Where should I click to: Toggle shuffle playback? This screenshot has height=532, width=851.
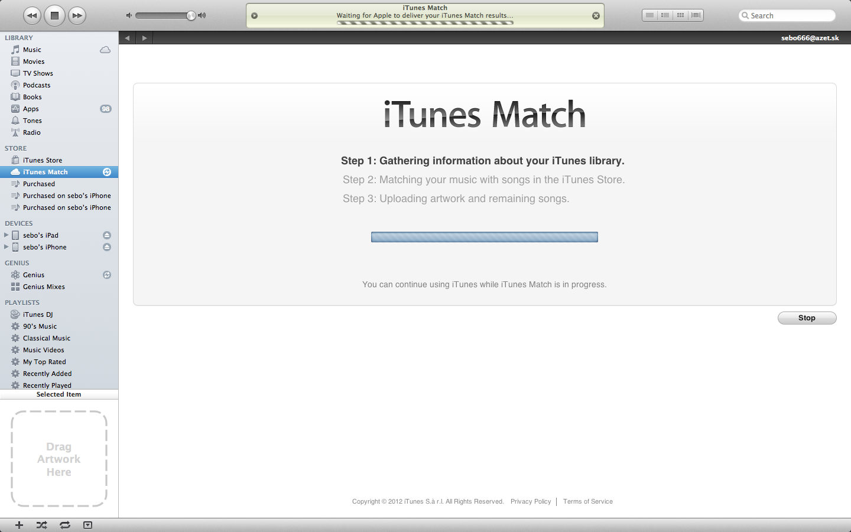[41, 525]
